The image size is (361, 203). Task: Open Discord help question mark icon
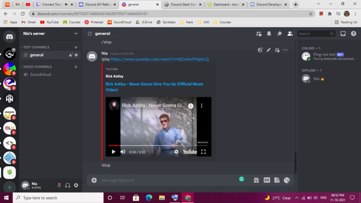coord(353,34)
